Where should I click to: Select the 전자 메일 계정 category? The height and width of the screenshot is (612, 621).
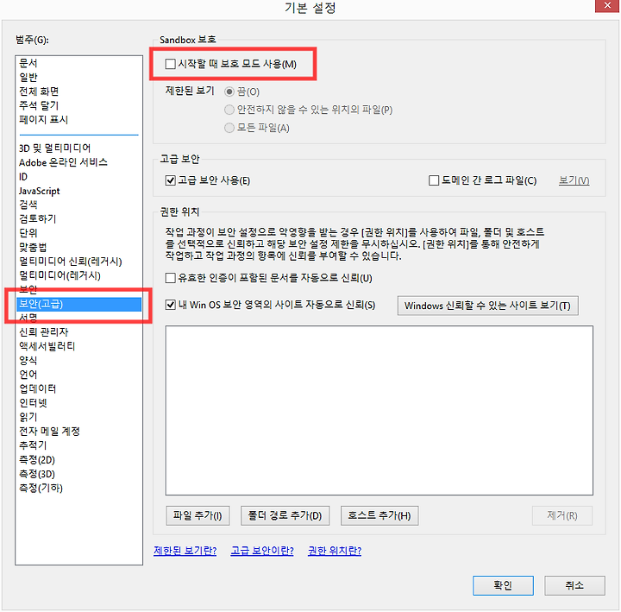(78, 432)
